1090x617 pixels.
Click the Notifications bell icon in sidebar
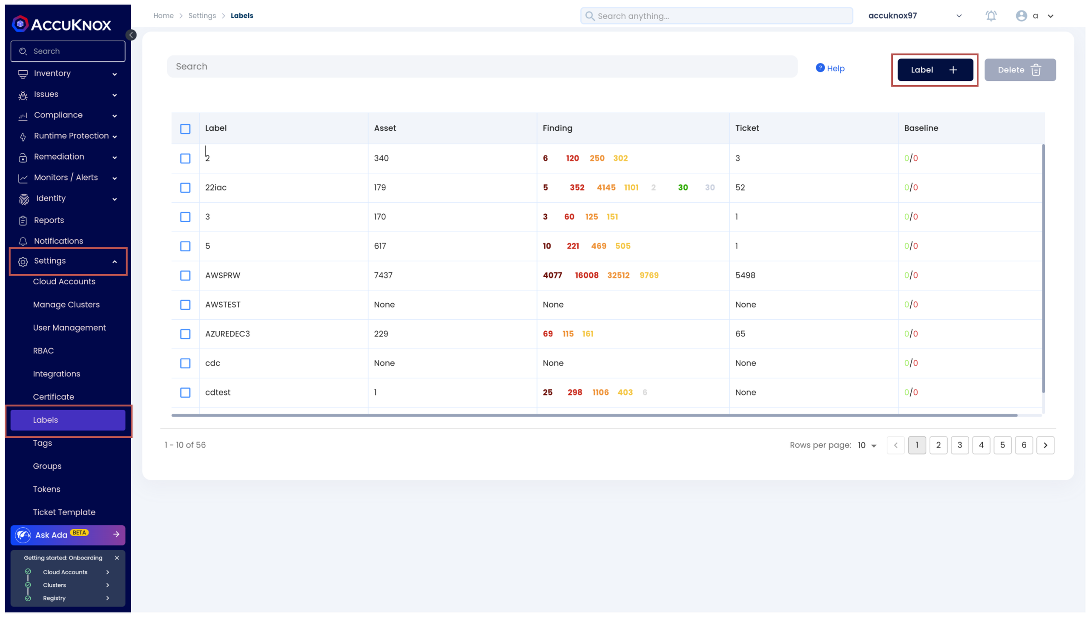[23, 241]
